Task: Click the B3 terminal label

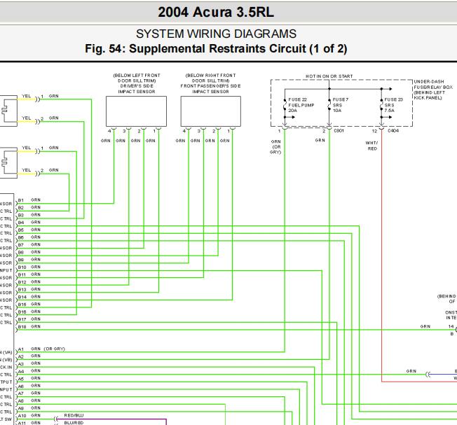Action: 21,215
